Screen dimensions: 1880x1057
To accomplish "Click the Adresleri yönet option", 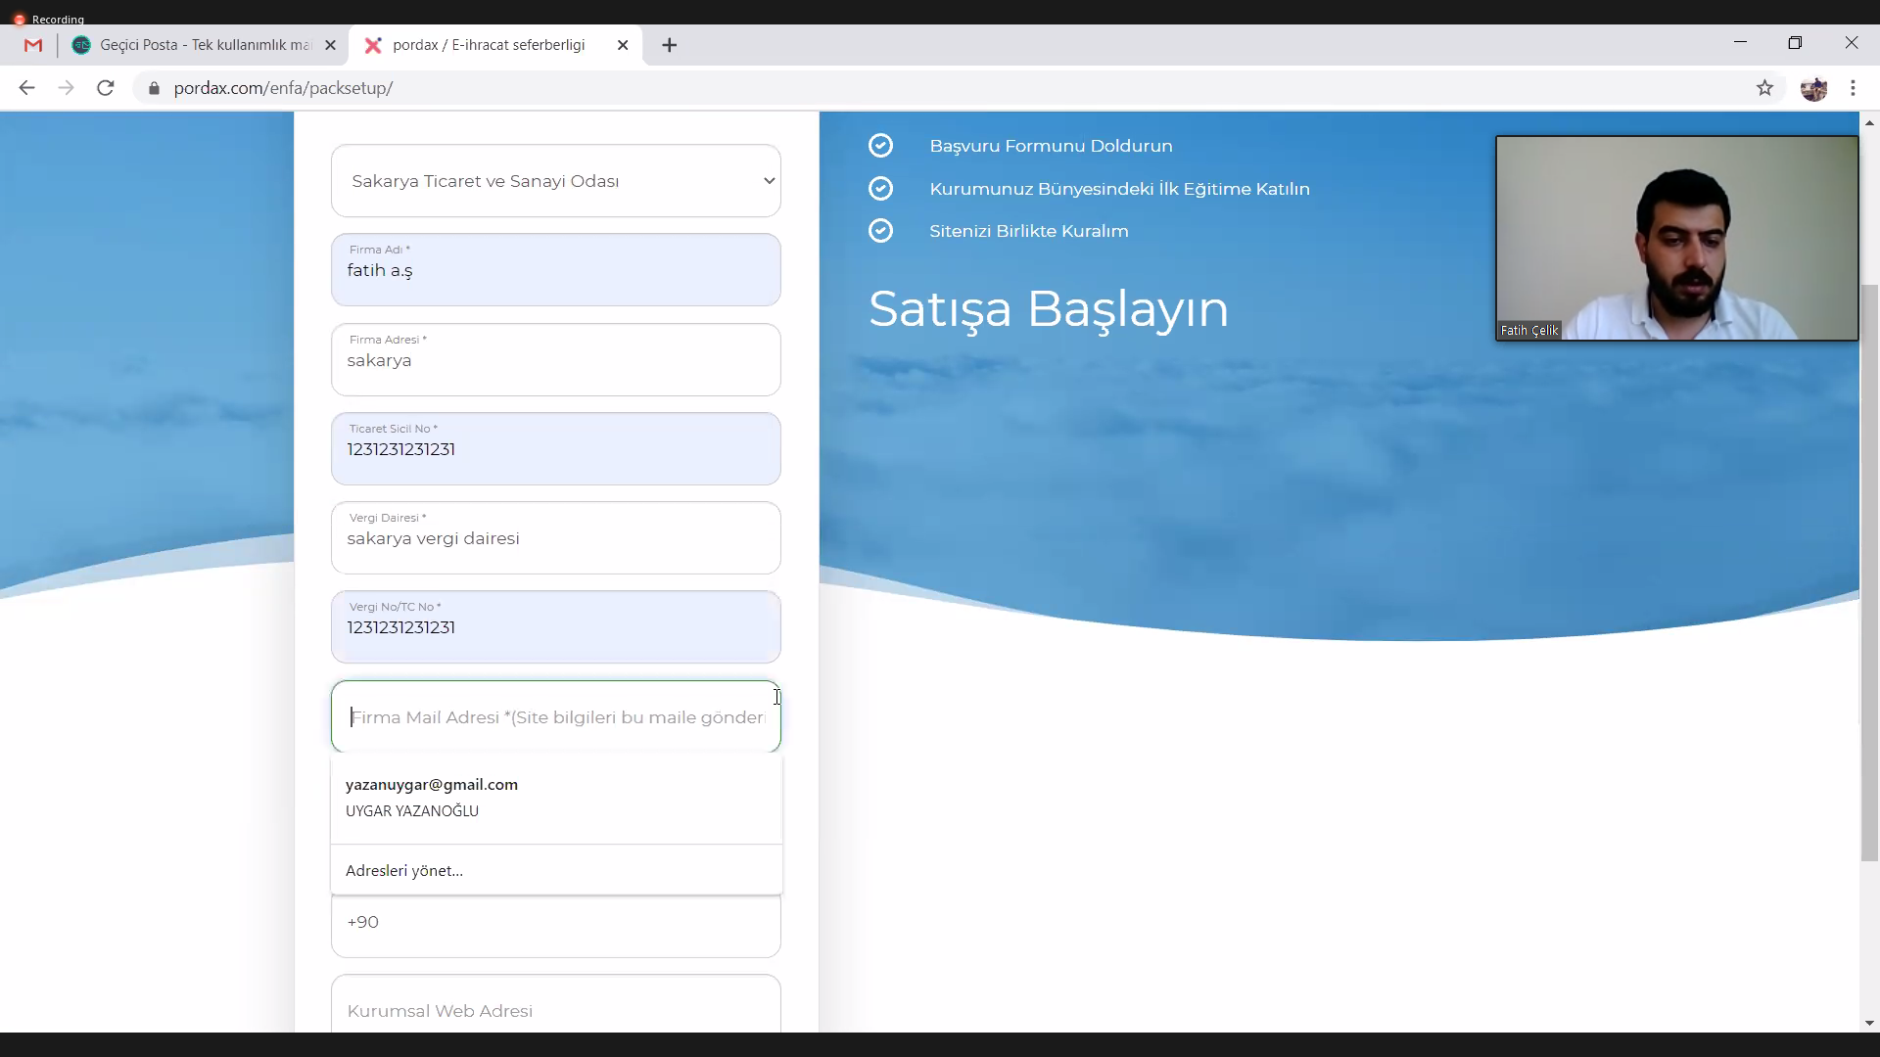I will (404, 870).
